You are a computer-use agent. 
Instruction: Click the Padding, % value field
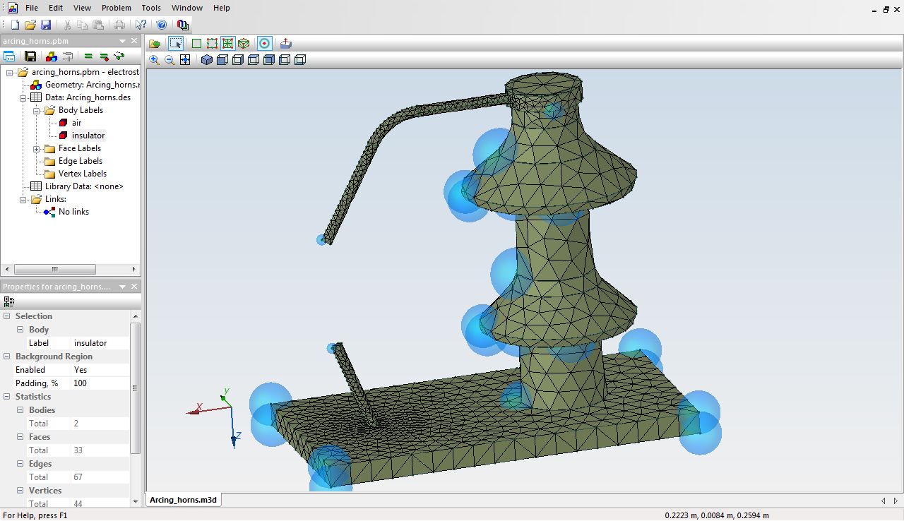point(99,383)
